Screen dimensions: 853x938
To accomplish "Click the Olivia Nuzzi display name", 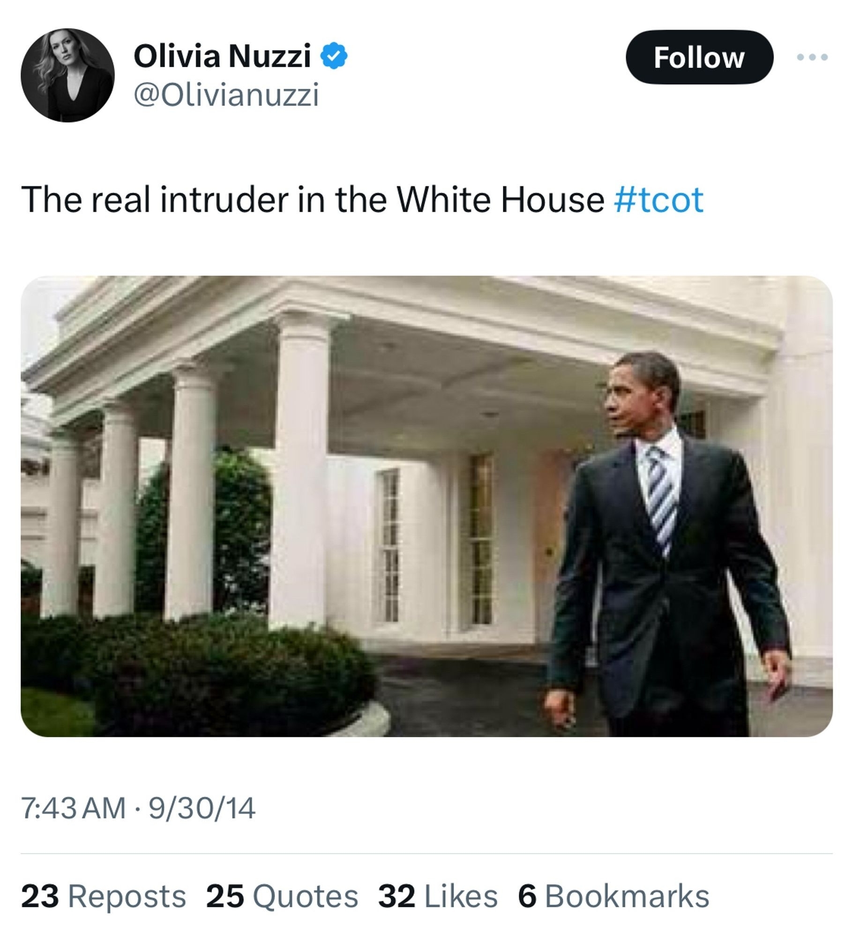I will tap(222, 56).
